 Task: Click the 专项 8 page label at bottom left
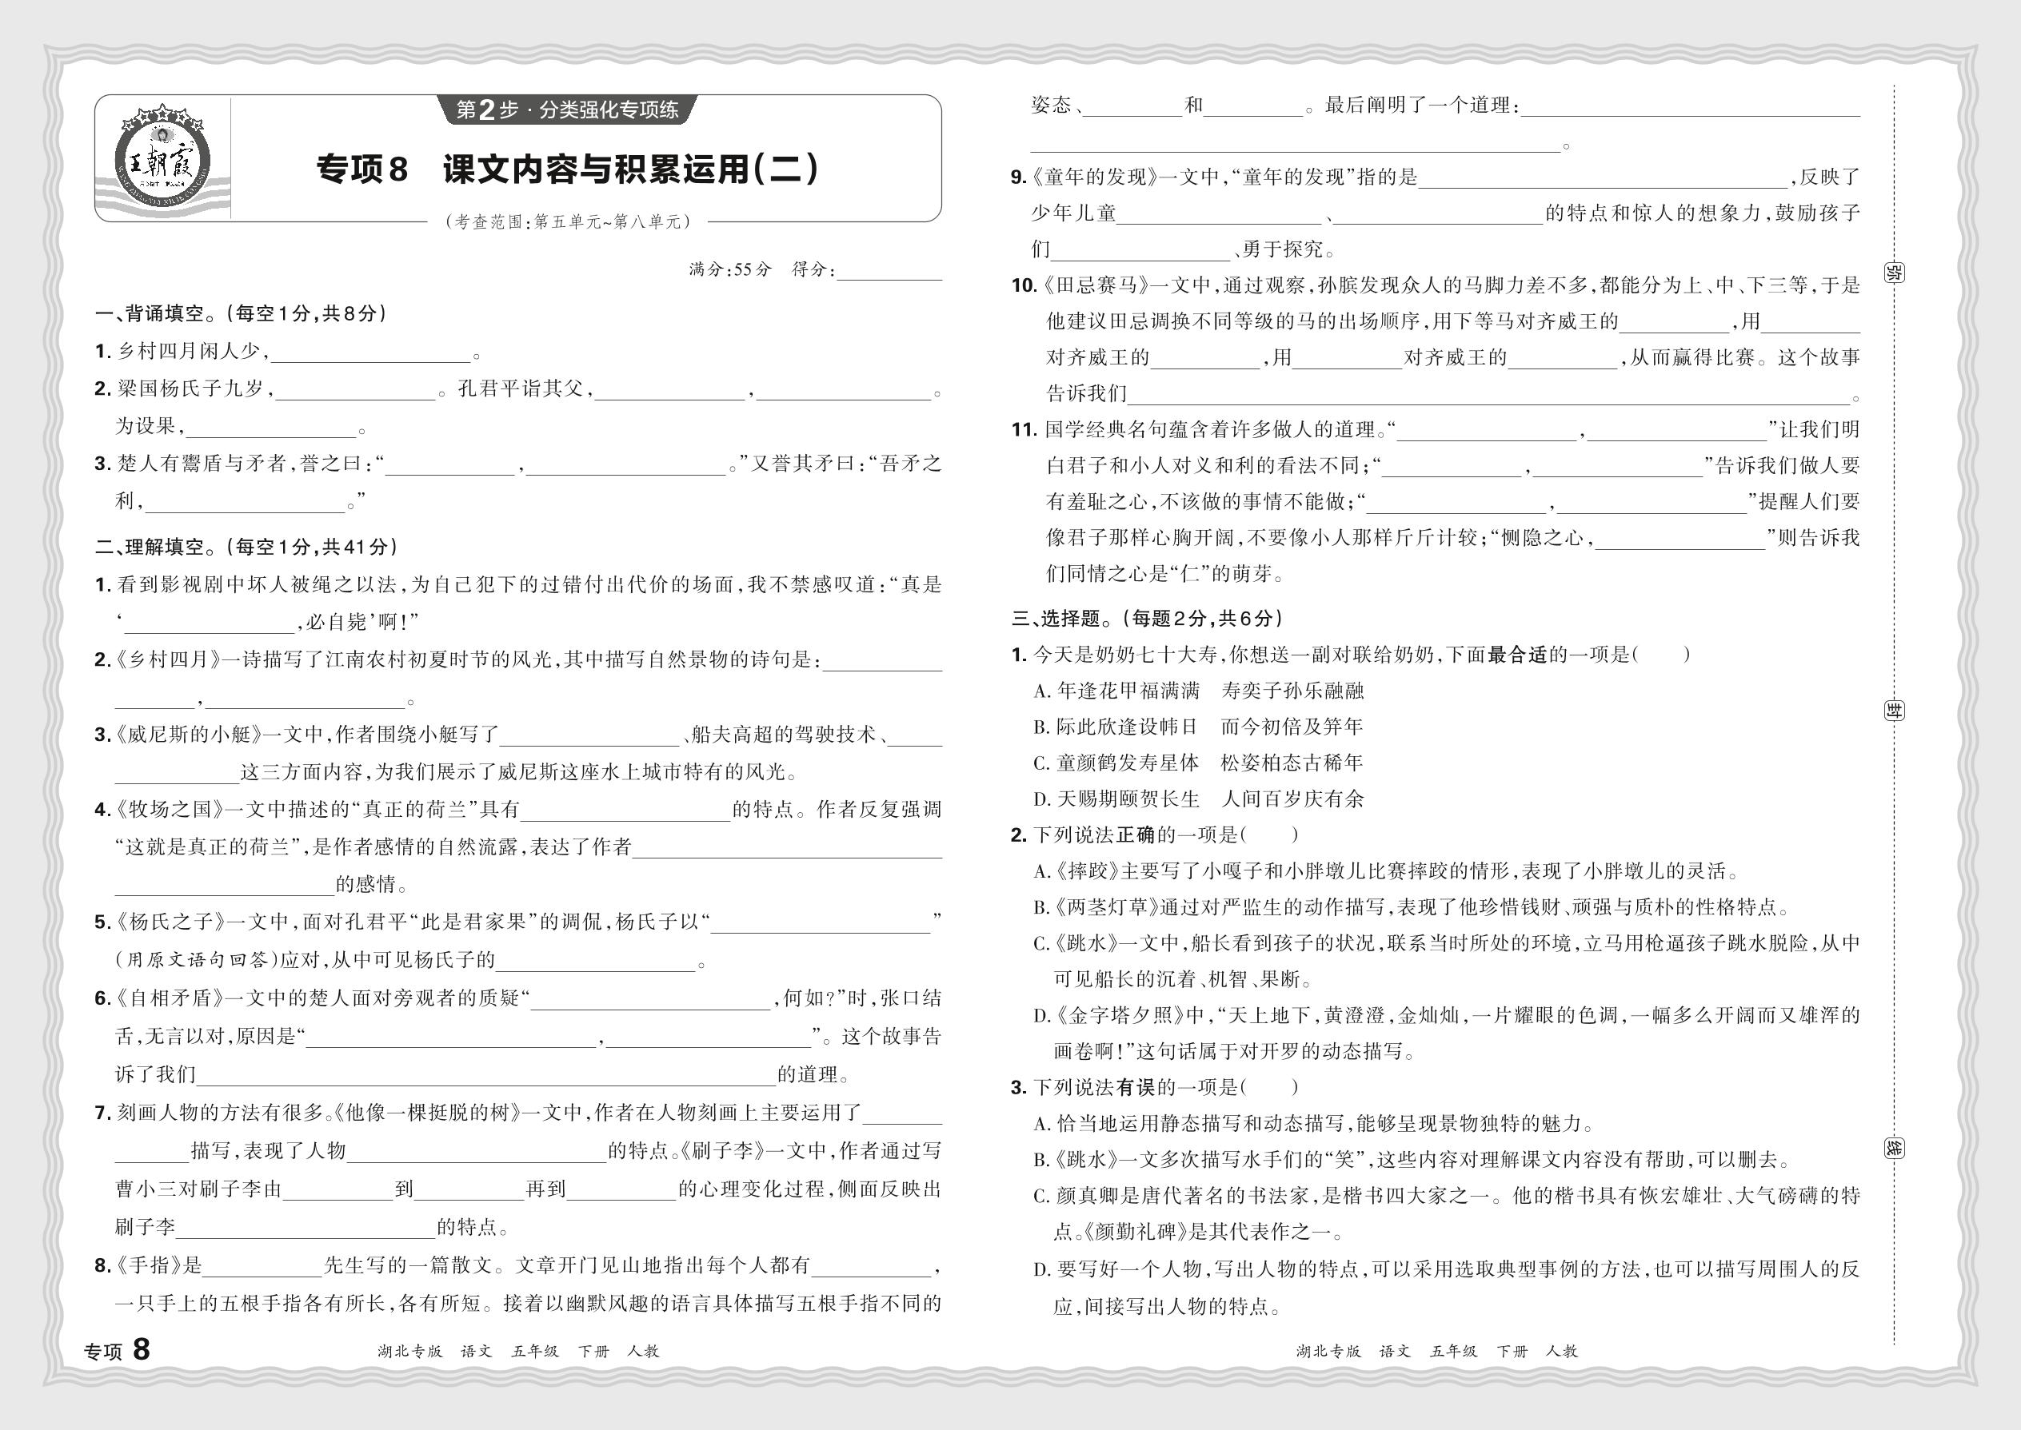tap(118, 1350)
